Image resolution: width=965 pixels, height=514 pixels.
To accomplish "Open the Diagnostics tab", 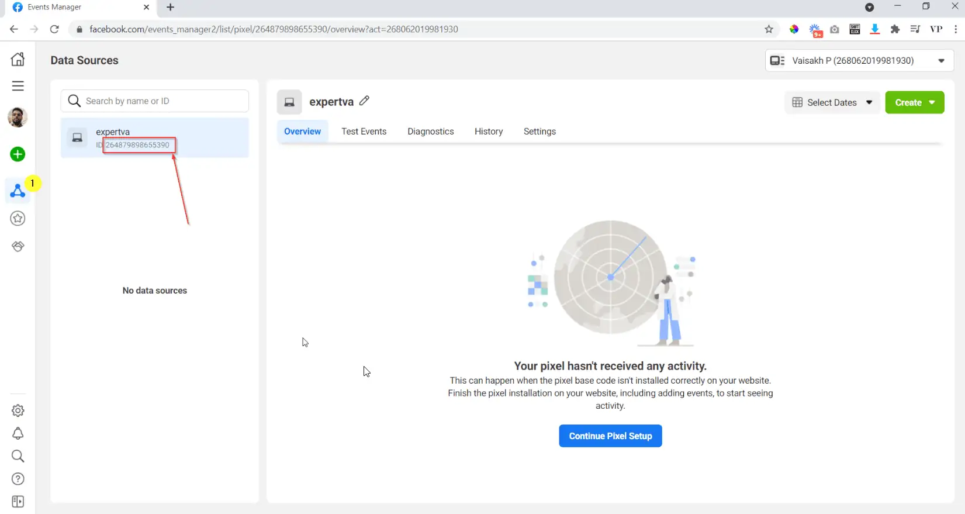I will pyautogui.click(x=430, y=132).
